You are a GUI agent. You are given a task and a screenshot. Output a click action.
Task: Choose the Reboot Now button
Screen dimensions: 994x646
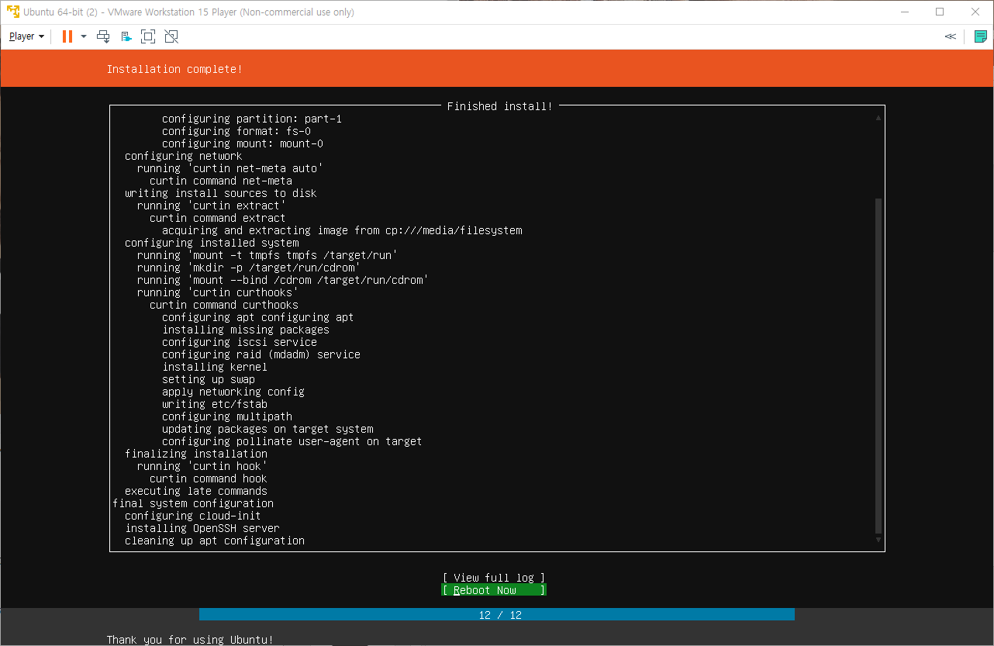(494, 590)
